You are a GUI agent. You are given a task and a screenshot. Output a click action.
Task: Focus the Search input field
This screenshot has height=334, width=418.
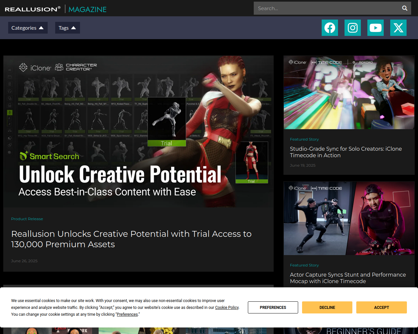(327, 8)
